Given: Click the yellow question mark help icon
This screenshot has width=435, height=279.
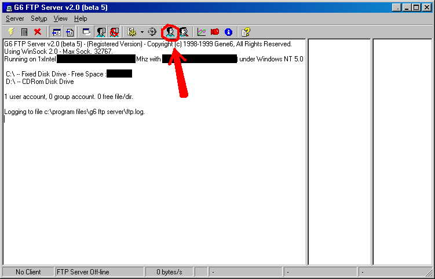Looking at the screenshot, I should coord(246,32).
